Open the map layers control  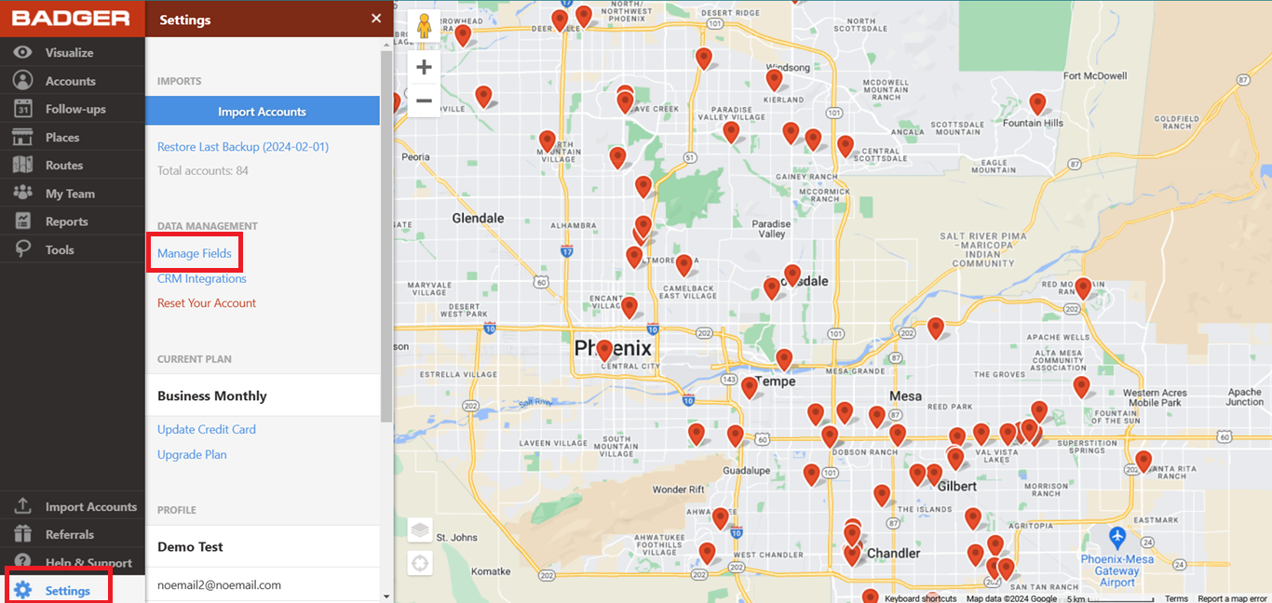420,529
